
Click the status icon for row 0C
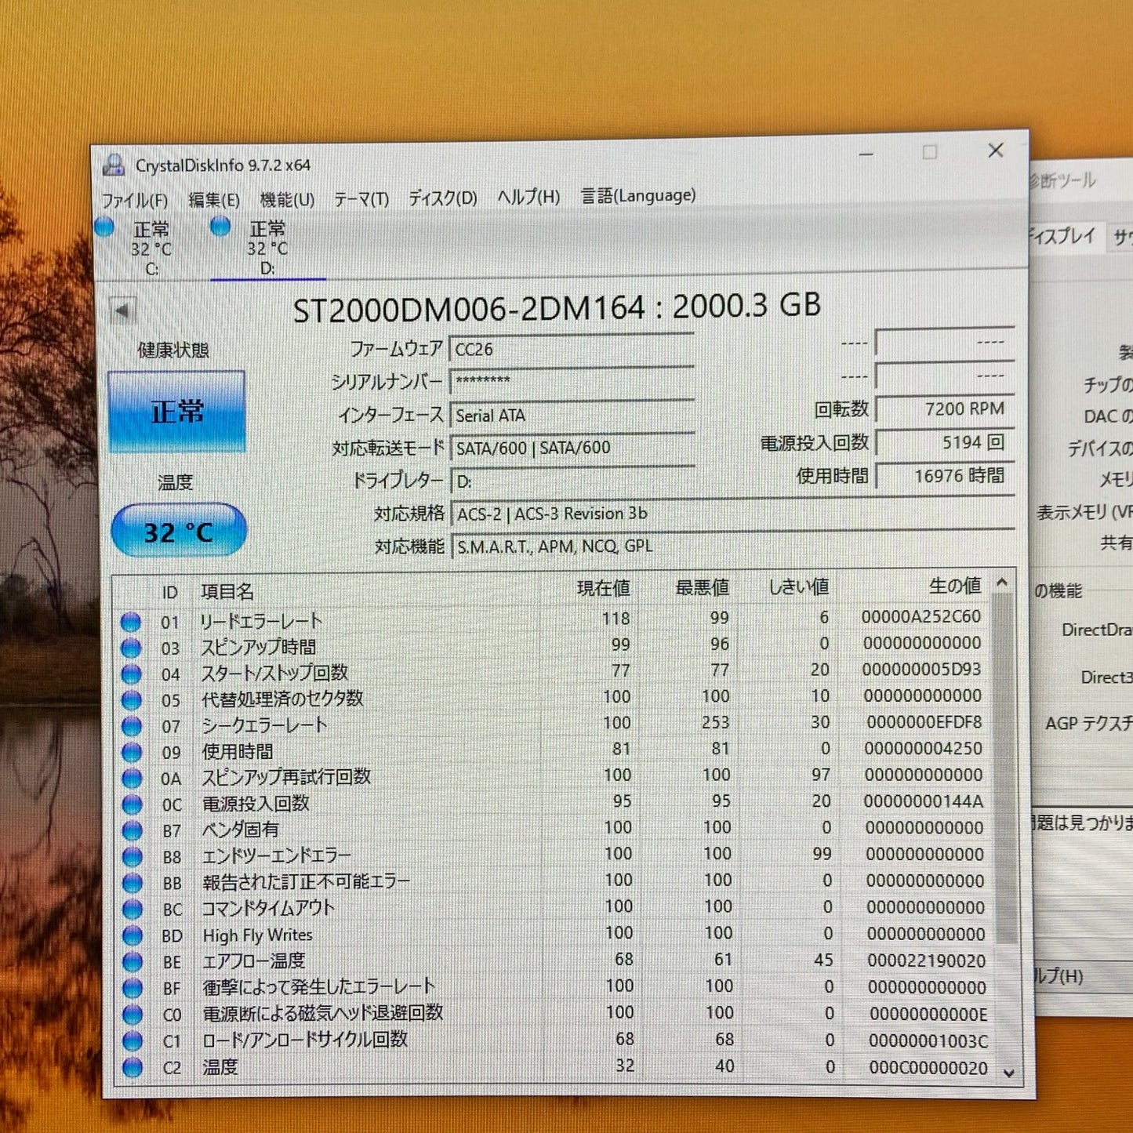coord(132,804)
